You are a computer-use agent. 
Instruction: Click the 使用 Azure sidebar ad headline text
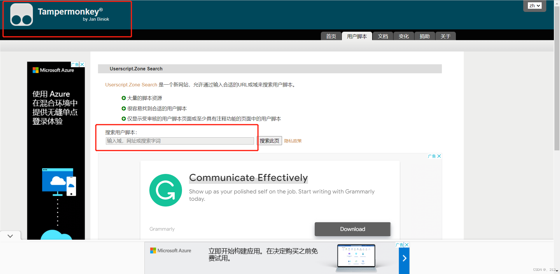point(55,108)
